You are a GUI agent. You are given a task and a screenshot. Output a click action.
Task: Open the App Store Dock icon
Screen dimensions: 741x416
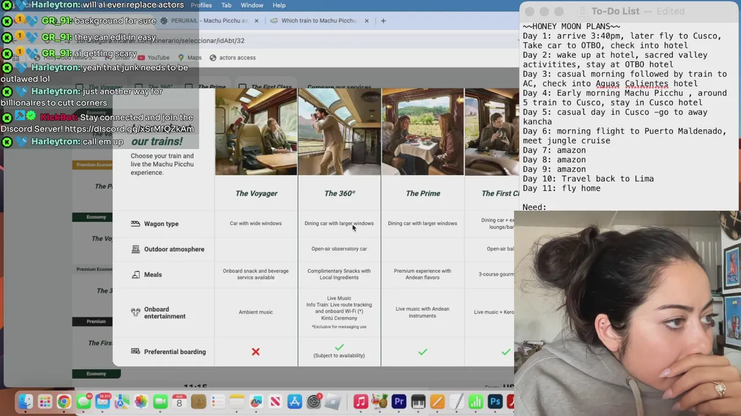click(295, 402)
